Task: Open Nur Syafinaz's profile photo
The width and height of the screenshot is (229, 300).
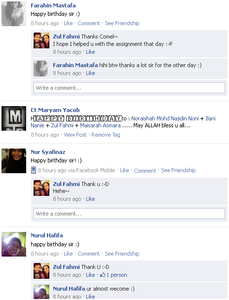Action: click(14, 161)
